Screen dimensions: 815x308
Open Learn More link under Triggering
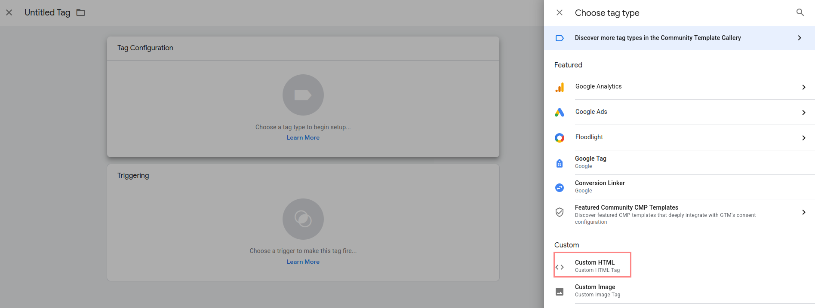click(x=303, y=262)
